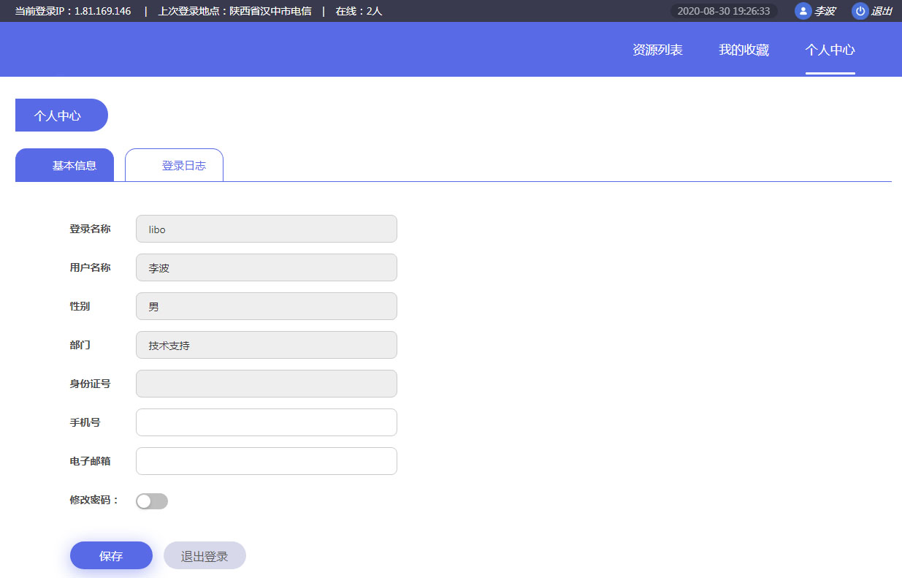Click the power icon next to 退出

click(x=860, y=11)
